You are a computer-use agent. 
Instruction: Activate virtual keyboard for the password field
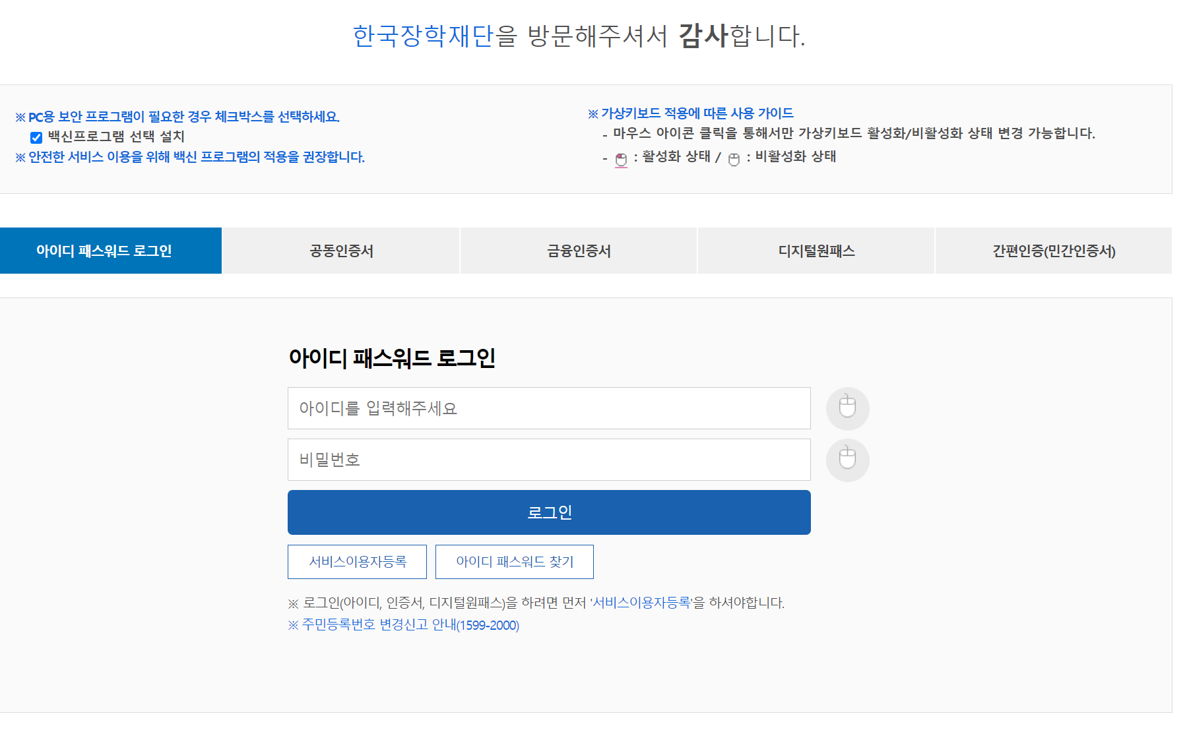[x=847, y=460]
